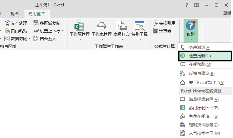Choose 反馈与建议(B) menu entry
The image size is (233, 138).
[x=205, y=74]
